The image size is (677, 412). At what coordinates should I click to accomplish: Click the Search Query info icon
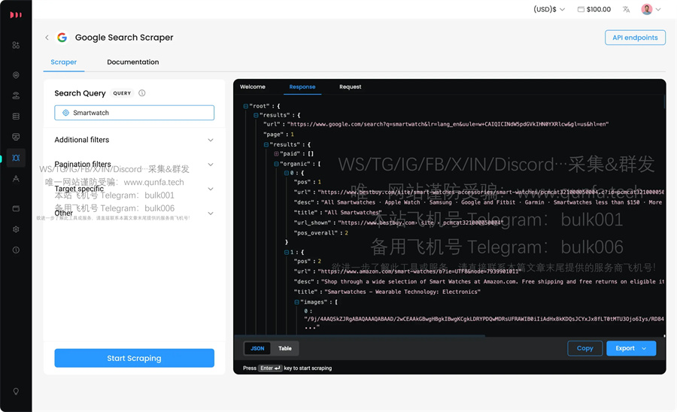point(141,93)
